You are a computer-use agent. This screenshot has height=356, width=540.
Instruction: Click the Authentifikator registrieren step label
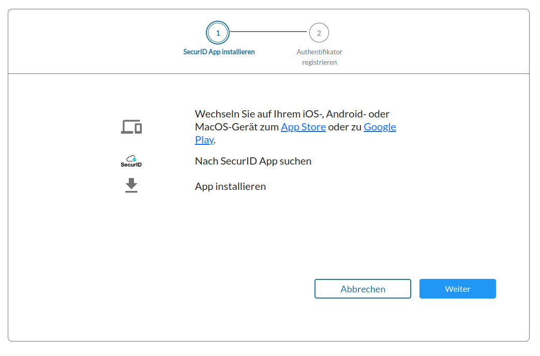point(319,57)
